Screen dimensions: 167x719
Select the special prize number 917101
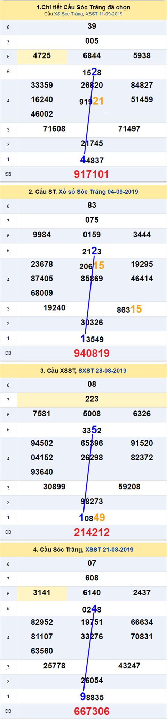pyautogui.click(x=92, y=174)
